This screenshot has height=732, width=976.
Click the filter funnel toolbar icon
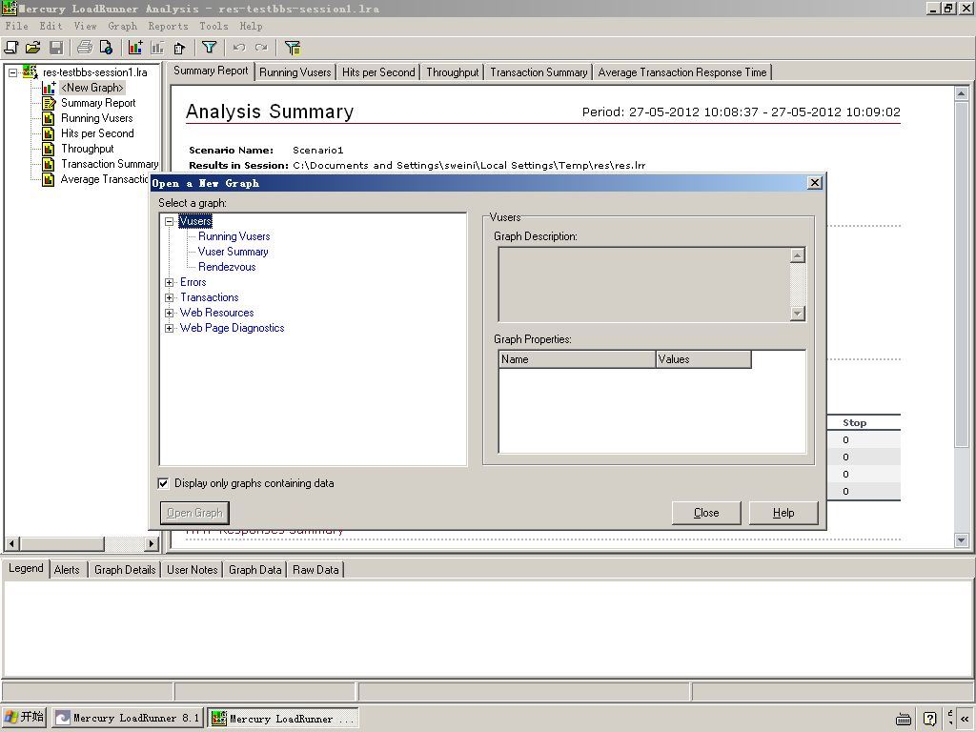coord(209,48)
